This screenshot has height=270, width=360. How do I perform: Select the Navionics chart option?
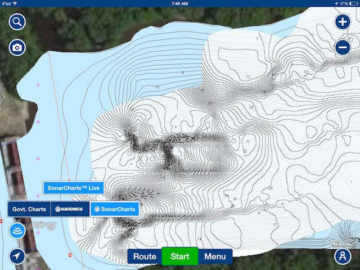point(70,209)
